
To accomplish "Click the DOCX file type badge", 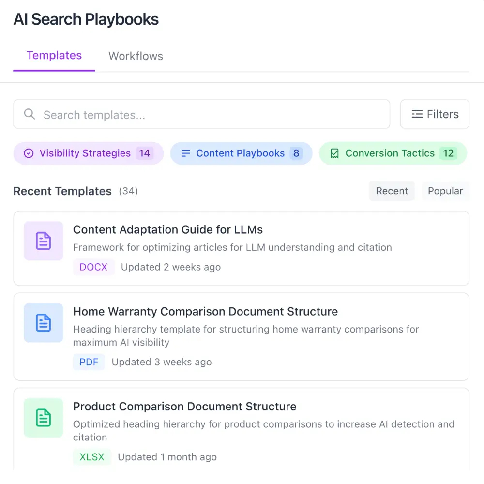I will 93,267.
